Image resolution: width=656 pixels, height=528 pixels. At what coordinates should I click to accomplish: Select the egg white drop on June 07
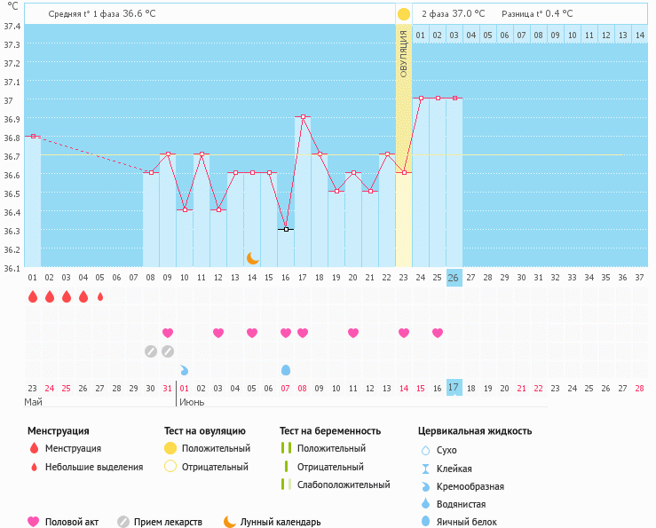[286, 370]
